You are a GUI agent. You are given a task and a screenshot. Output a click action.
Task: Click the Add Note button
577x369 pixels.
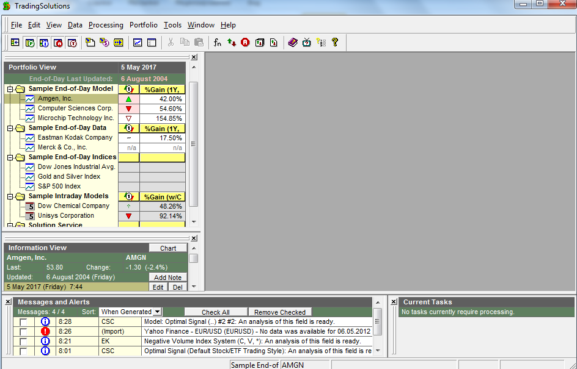[168, 278]
